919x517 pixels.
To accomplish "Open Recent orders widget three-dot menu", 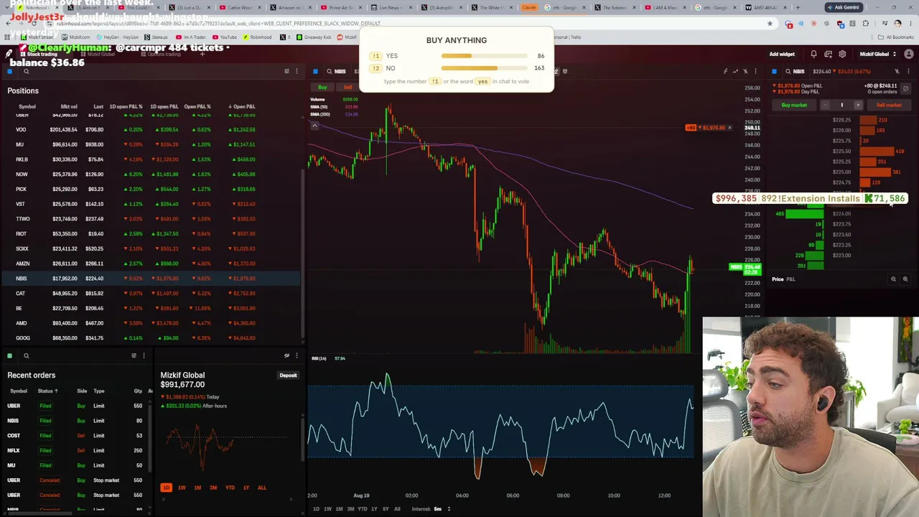I will click(144, 355).
